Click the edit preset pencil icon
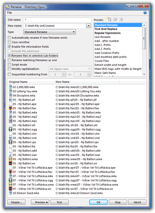Image resolution: width=155 pixels, height=213 pixels. (x=115, y=19)
